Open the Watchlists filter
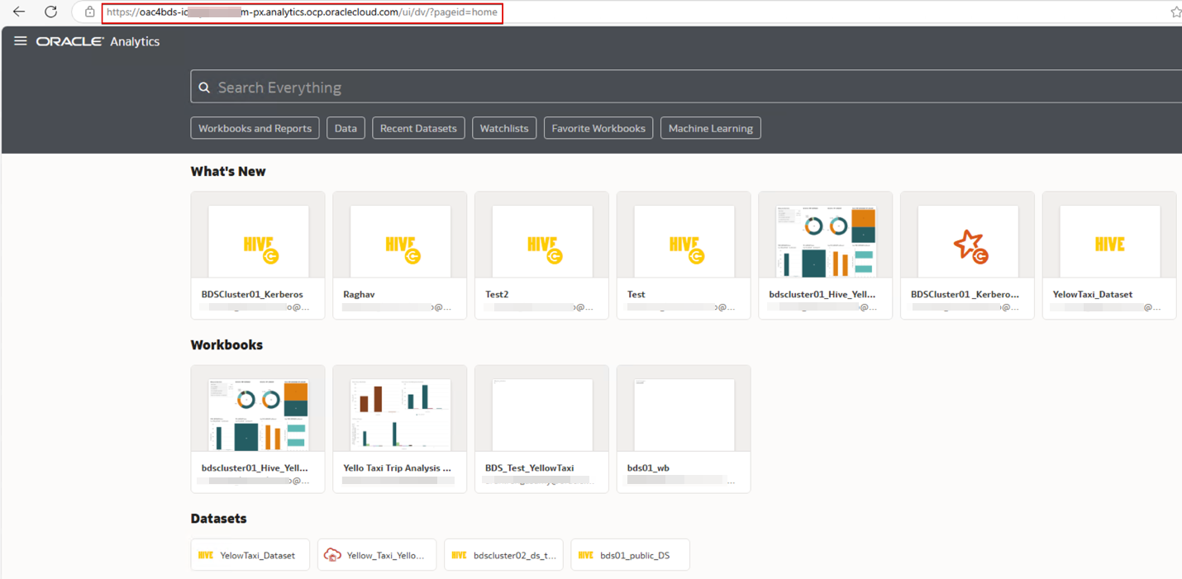This screenshot has height=579, width=1182. click(x=503, y=128)
